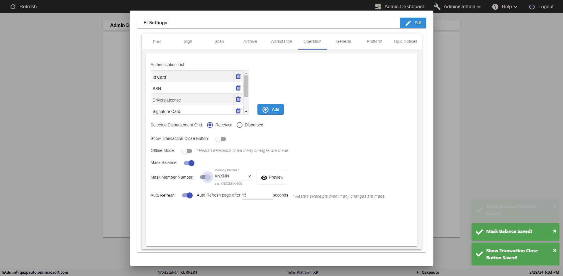Toggle the Mask Member Number switch
This screenshot has height=276, width=563.
click(205, 177)
